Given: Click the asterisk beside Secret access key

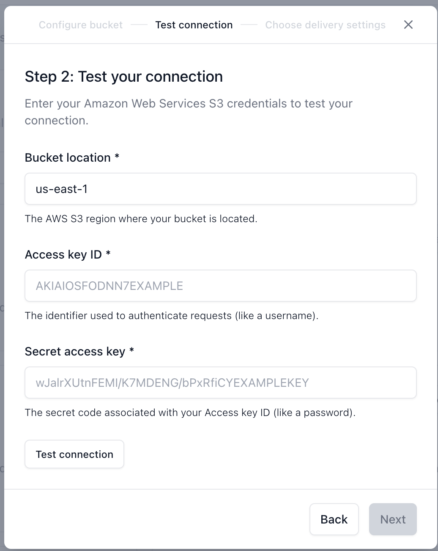Looking at the screenshot, I should click(x=132, y=350).
